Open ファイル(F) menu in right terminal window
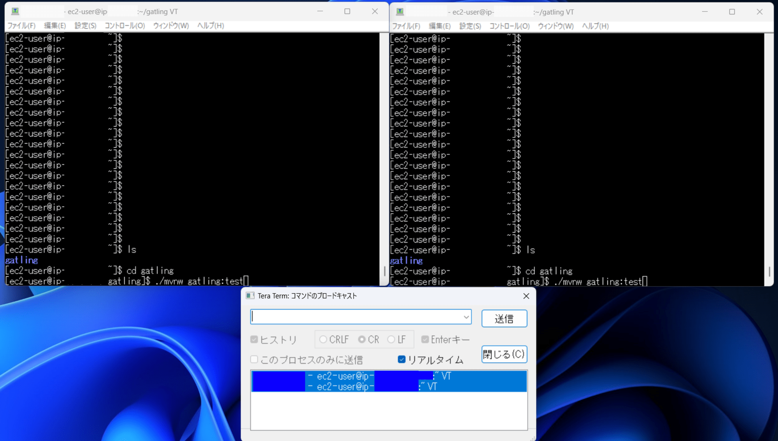Viewport: 778px width, 441px height. 406,26
